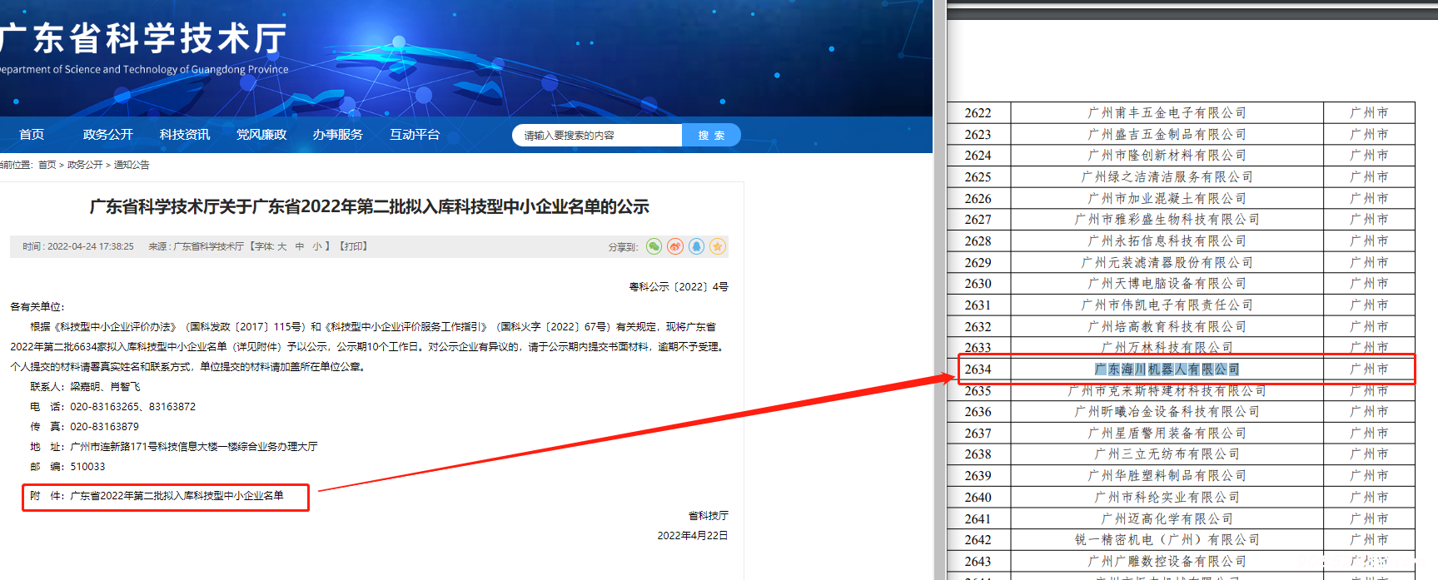Click the contact line 梁嘉明、肖智飞
Viewport: 1438px width, 580px height.
coord(105,386)
